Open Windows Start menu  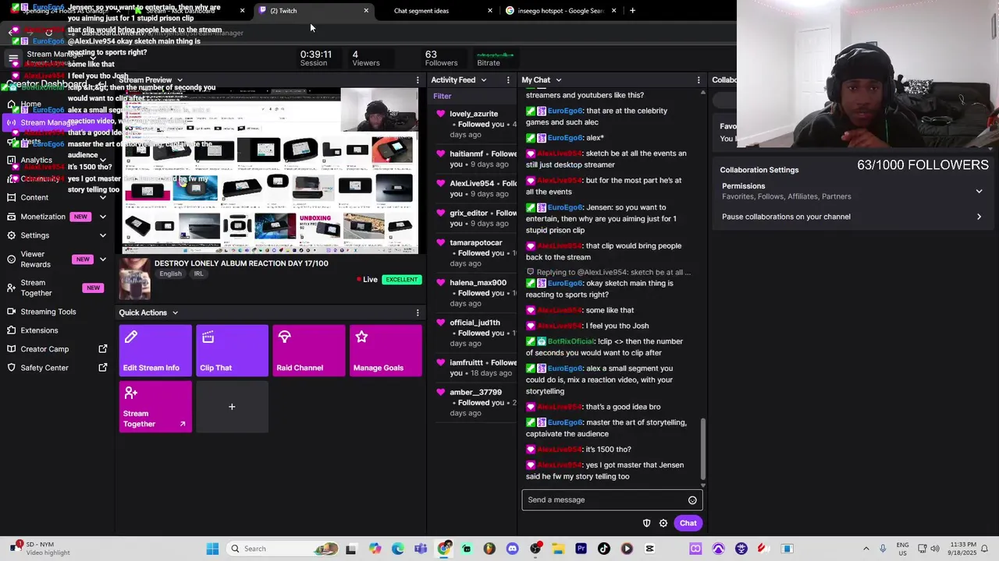click(x=212, y=549)
